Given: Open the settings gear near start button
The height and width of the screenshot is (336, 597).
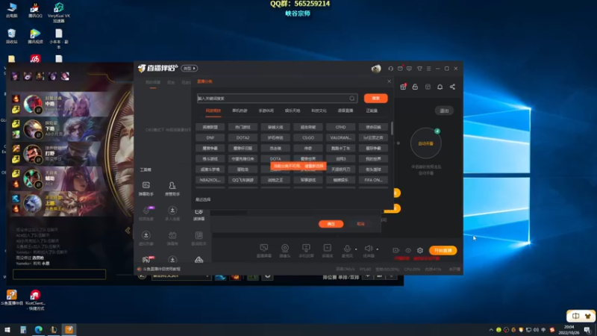Looking at the screenshot, I should [420, 250].
